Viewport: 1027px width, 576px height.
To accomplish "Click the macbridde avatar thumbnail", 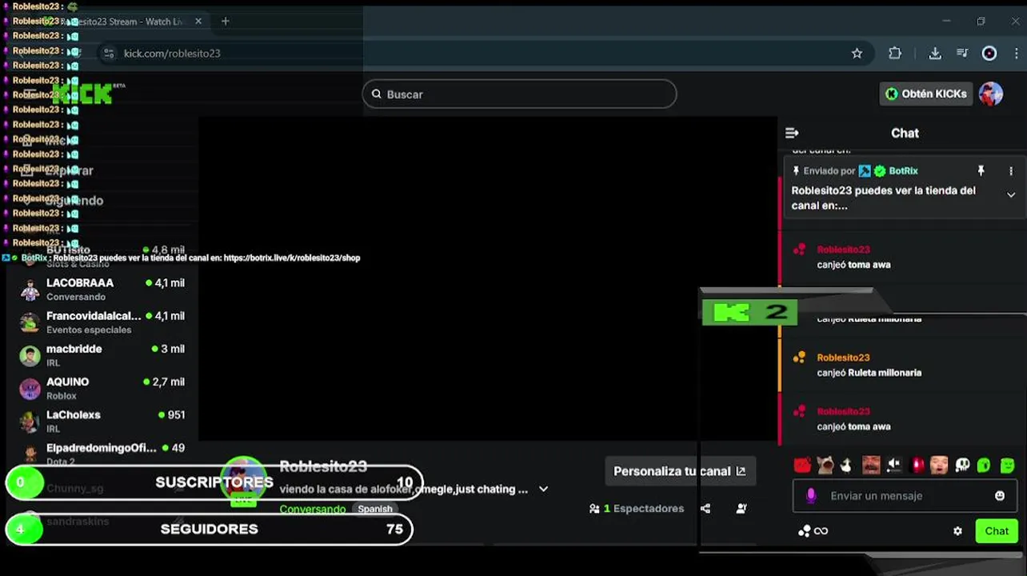I will pos(30,356).
